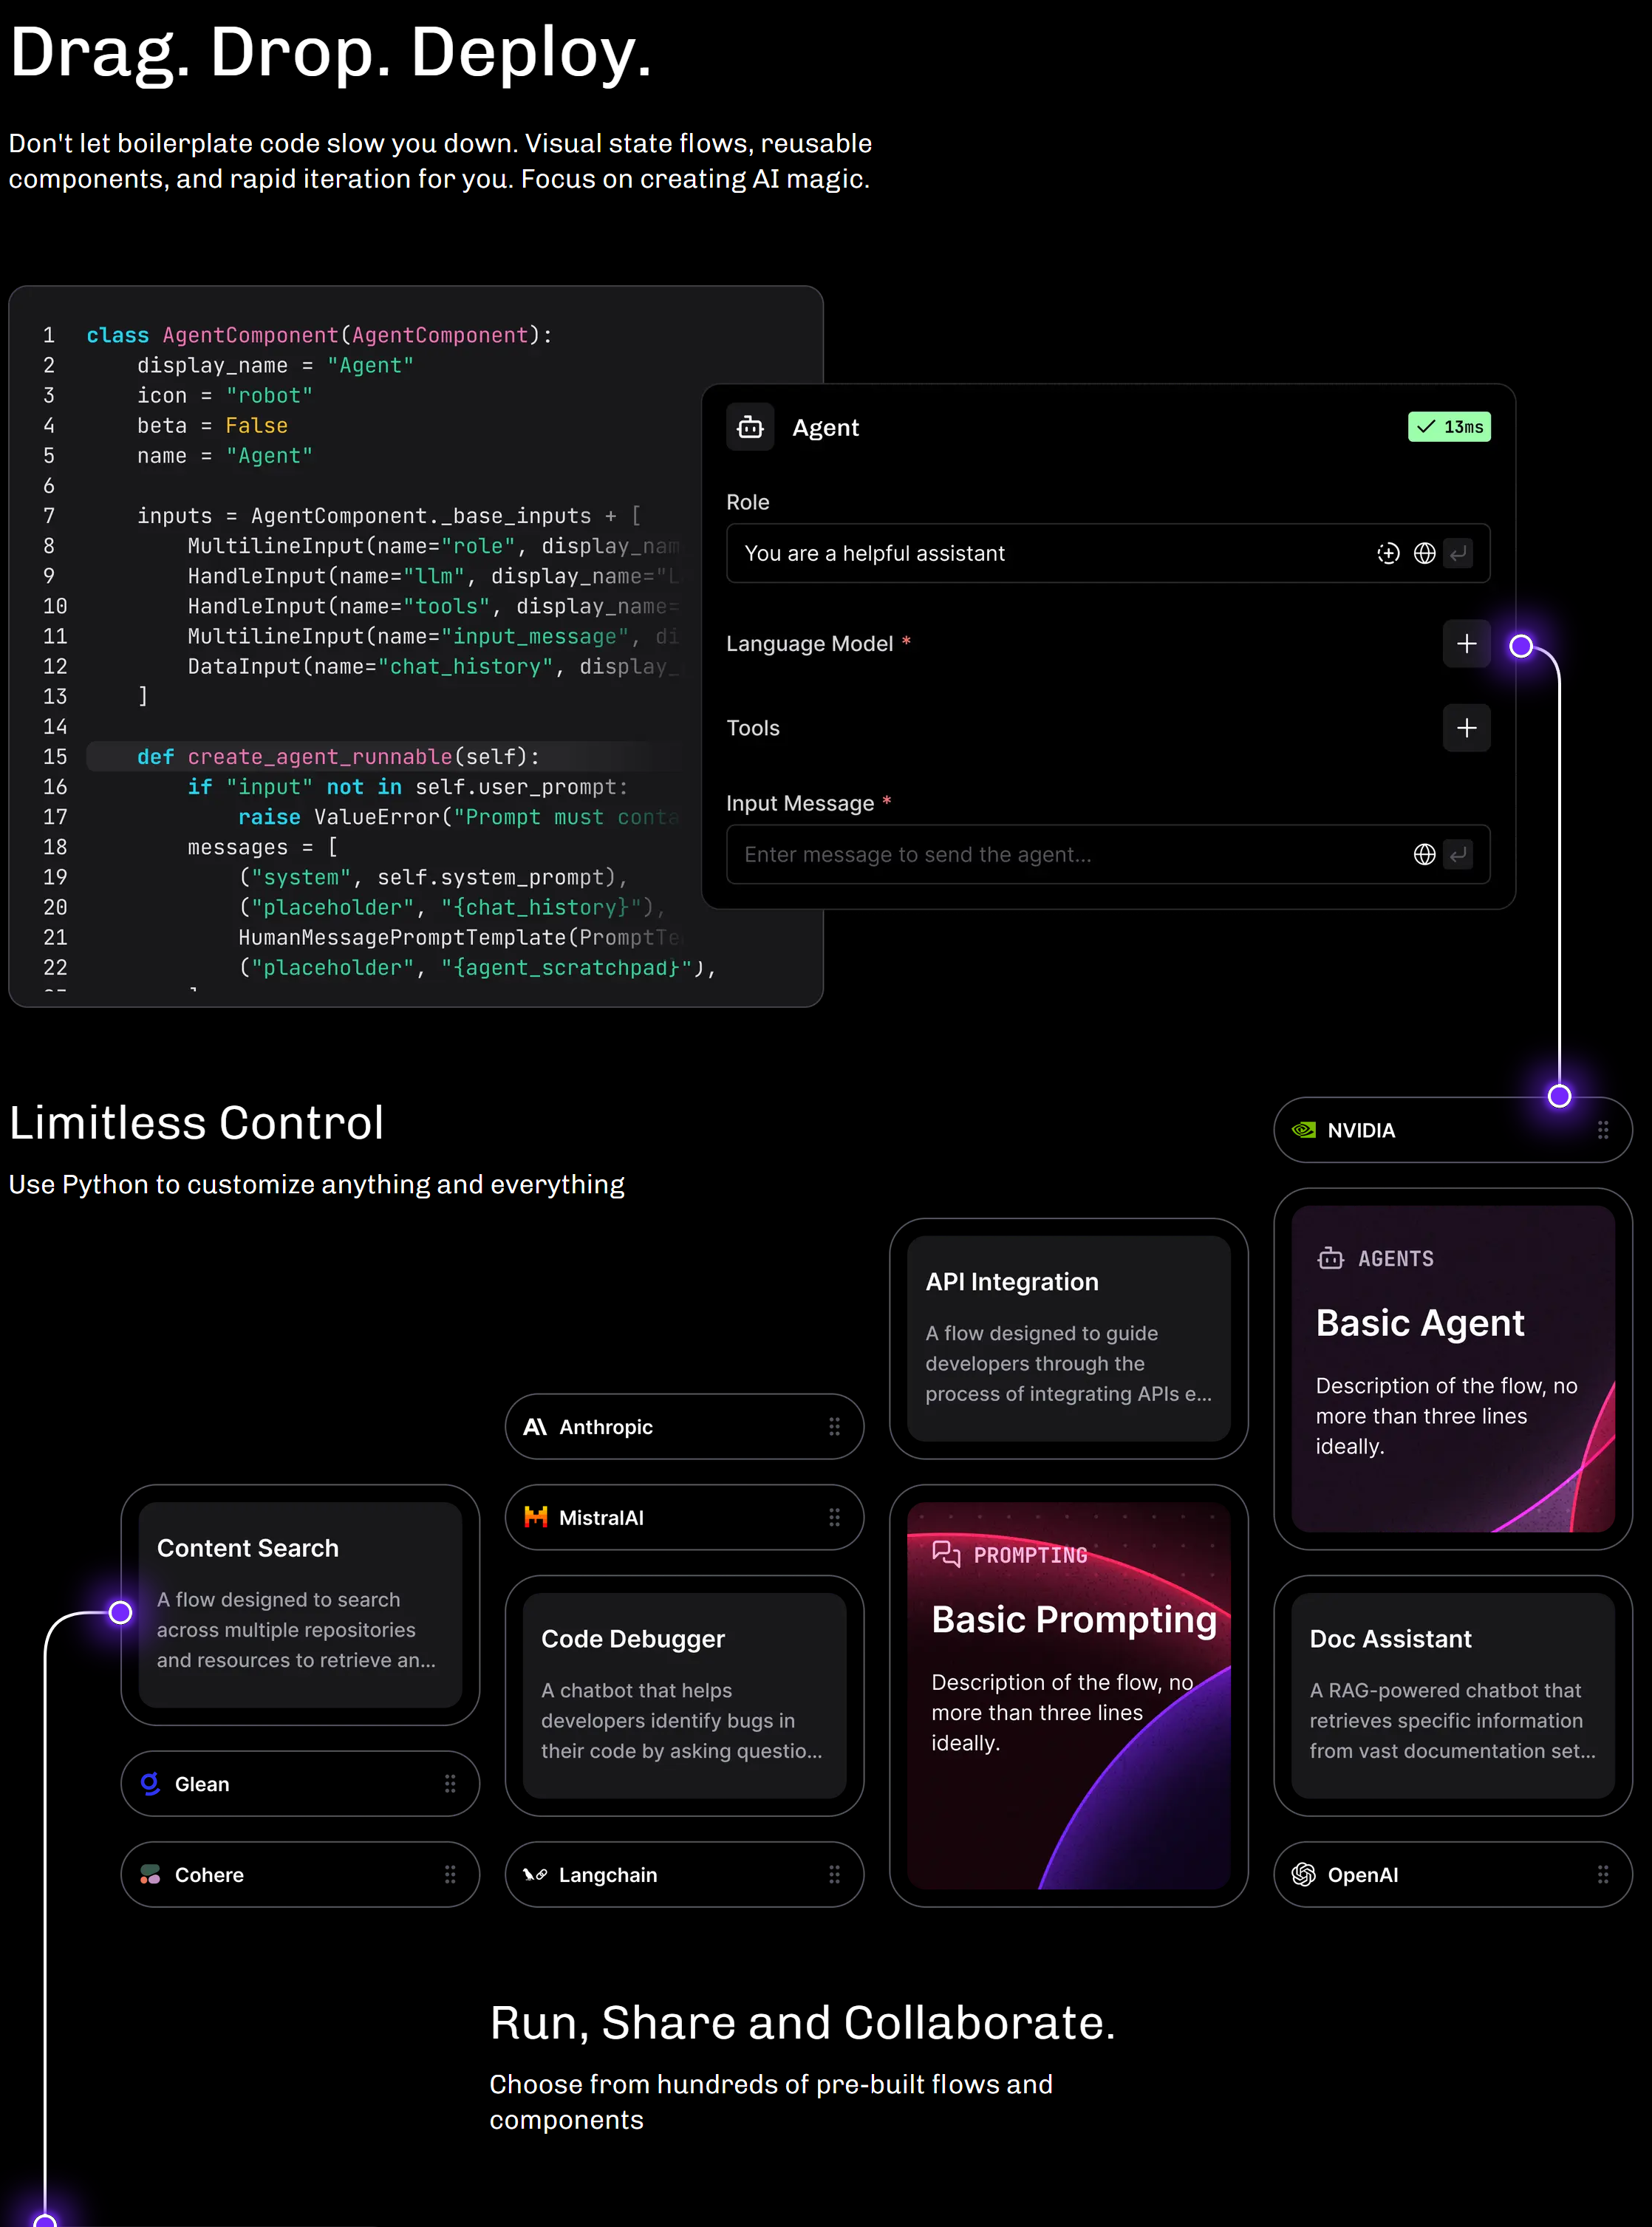
Task: Select the Glean component label
Action: tap(202, 1784)
